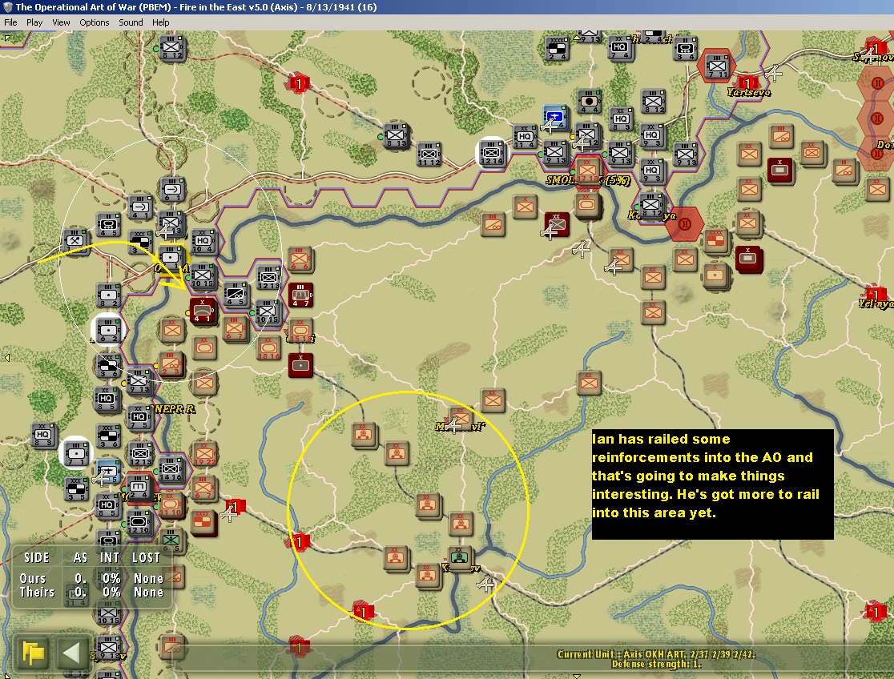Select the yellow-highlighted OKH artillery unit
Screen dimensions: 894x679
tap(171, 259)
